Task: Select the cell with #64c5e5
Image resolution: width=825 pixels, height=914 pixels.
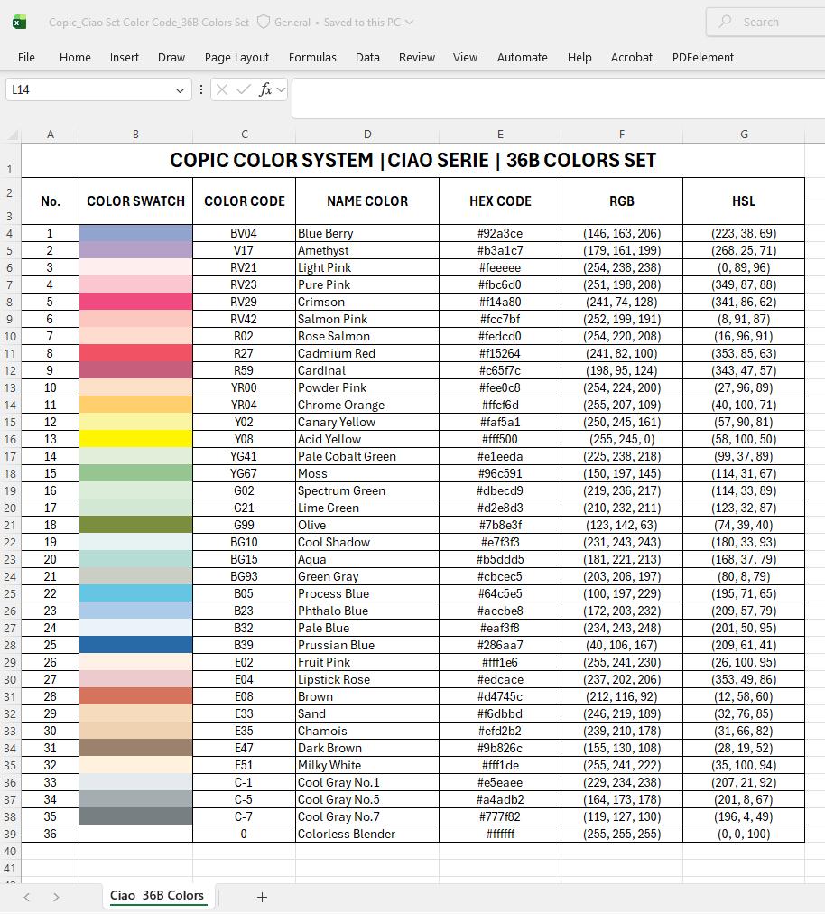Action: pos(500,593)
